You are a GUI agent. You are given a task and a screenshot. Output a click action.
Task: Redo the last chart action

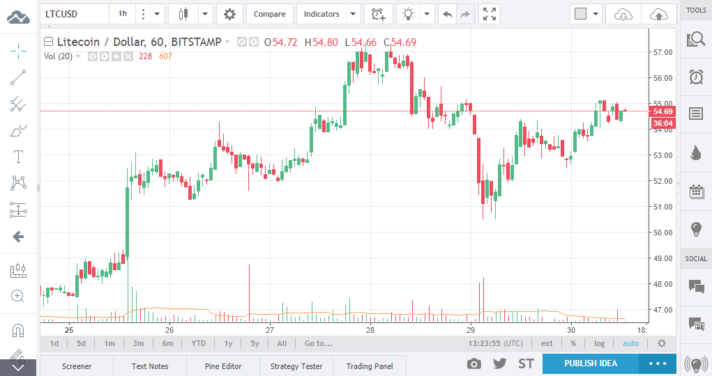pyautogui.click(x=465, y=14)
